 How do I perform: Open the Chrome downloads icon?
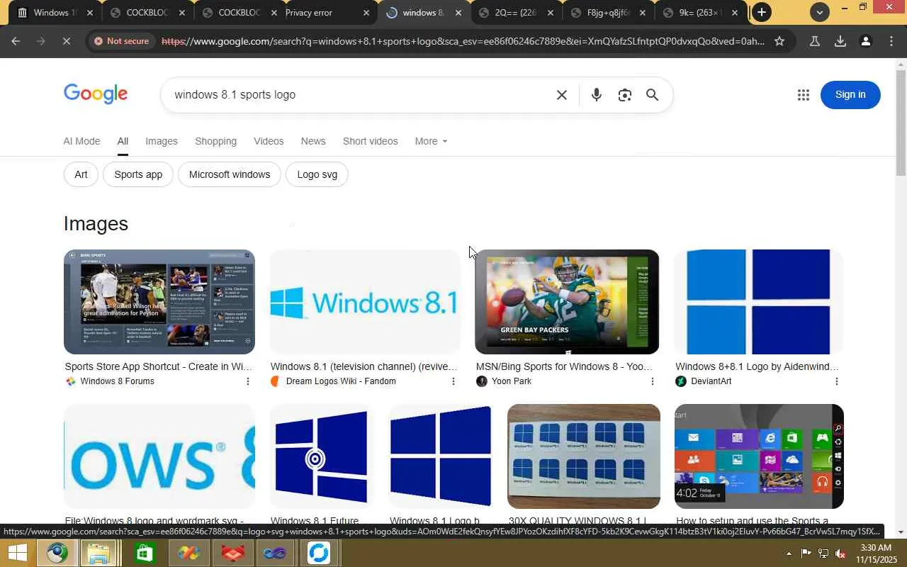point(840,41)
